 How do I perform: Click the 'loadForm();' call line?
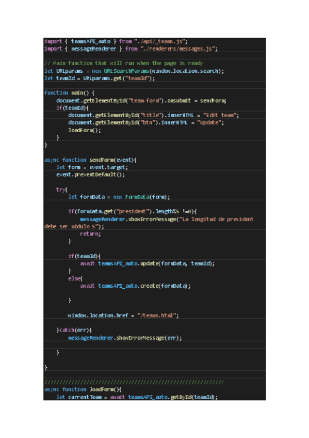(85, 130)
